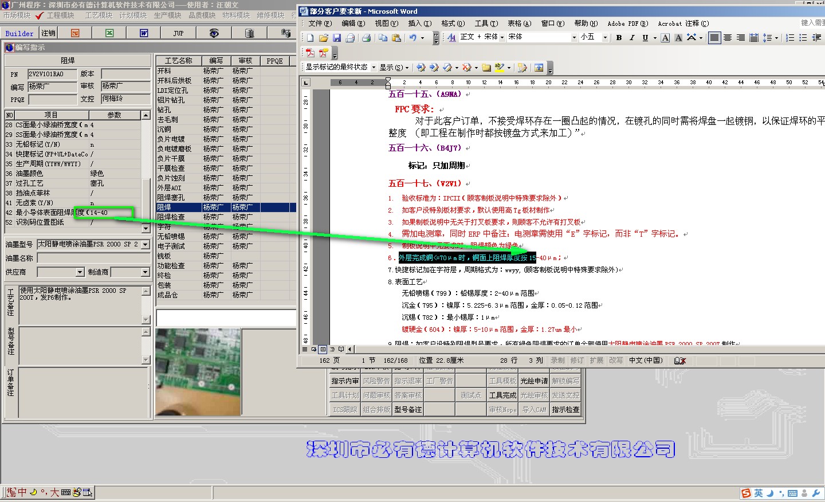
Task: Click track changes icon in reviewing toolbar
Action: (522, 67)
